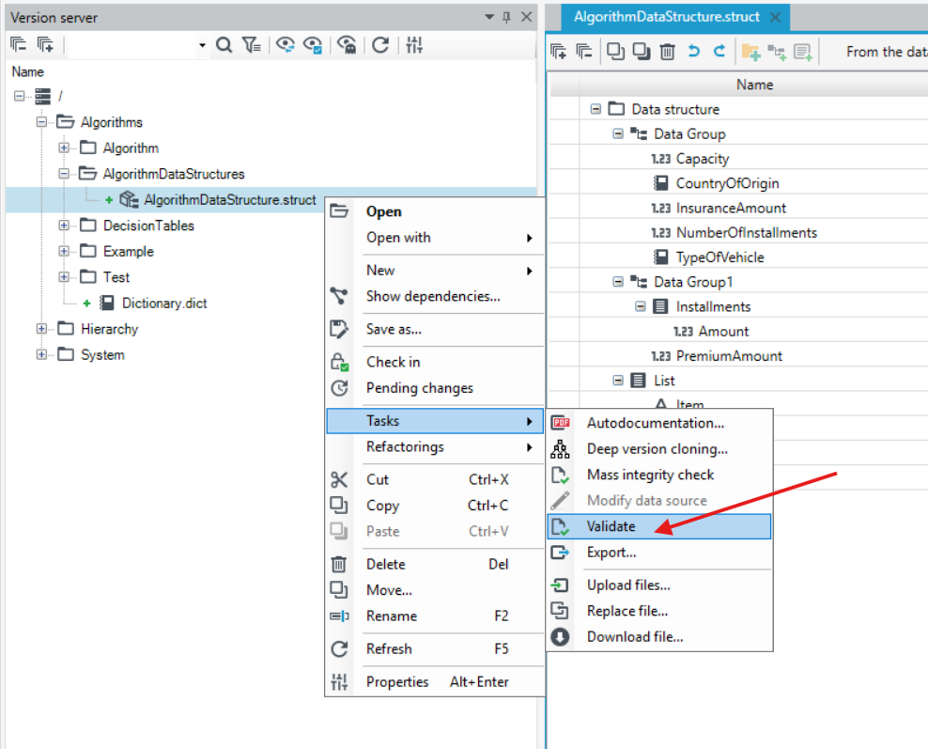The width and height of the screenshot is (928, 749).
Task: Open the settings sliders icon in Version server toolbar
Action: click(414, 45)
